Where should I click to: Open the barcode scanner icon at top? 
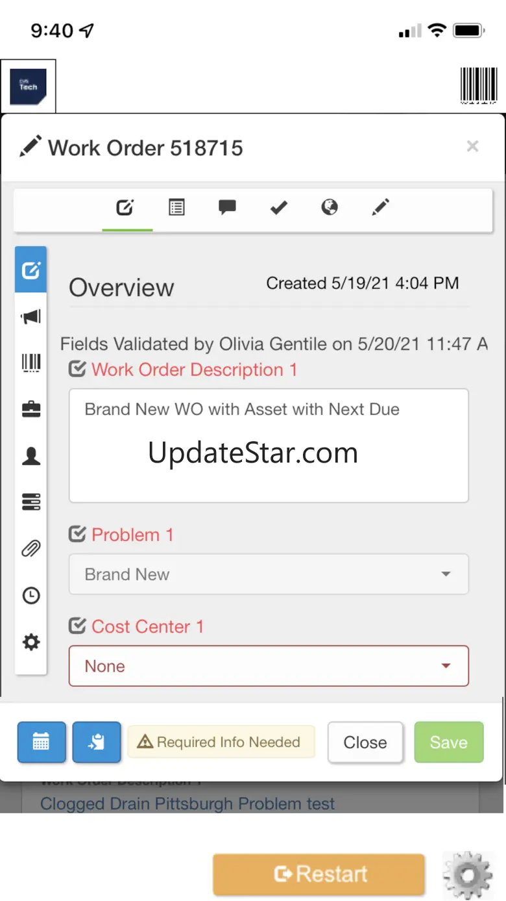(x=479, y=85)
